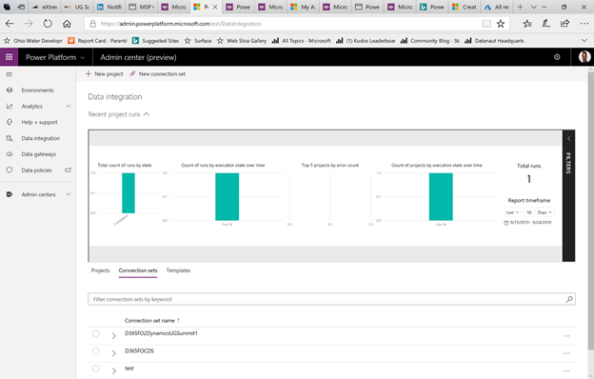The image size is (594, 379).
Task: Click teal bar in Total count of runs chart
Action: pos(129,193)
